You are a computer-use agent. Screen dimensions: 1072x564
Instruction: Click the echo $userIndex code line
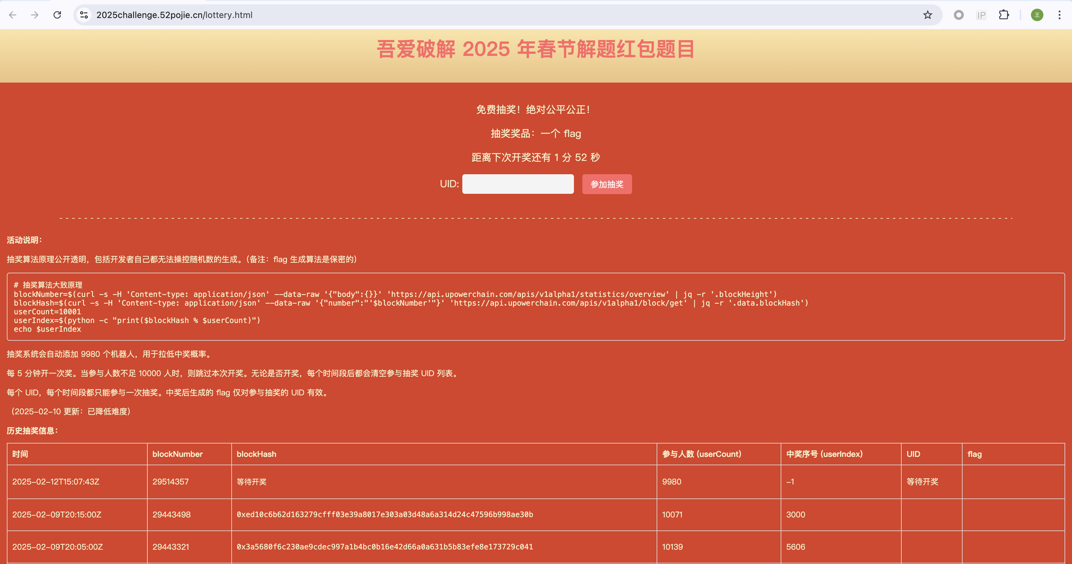[48, 329]
